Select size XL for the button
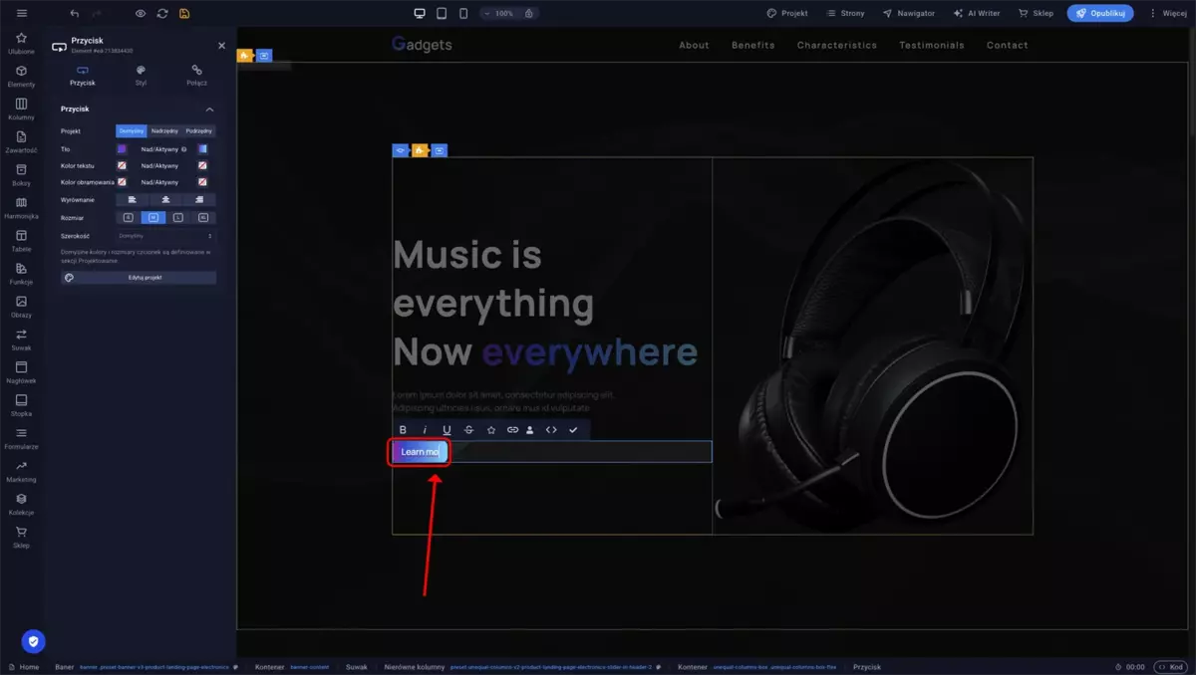The image size is (1196, 675). point(203,217)
